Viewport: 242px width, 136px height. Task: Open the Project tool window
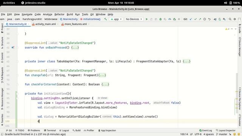point(2,28)
